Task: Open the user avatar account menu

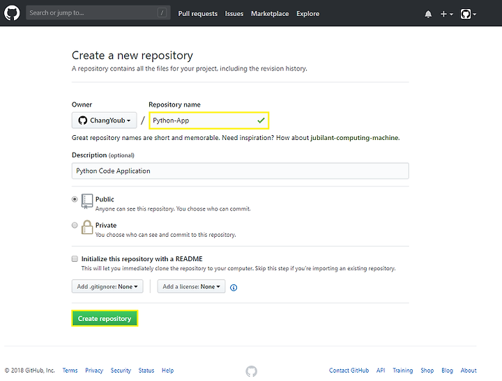Action: click(x=469, y=14)
